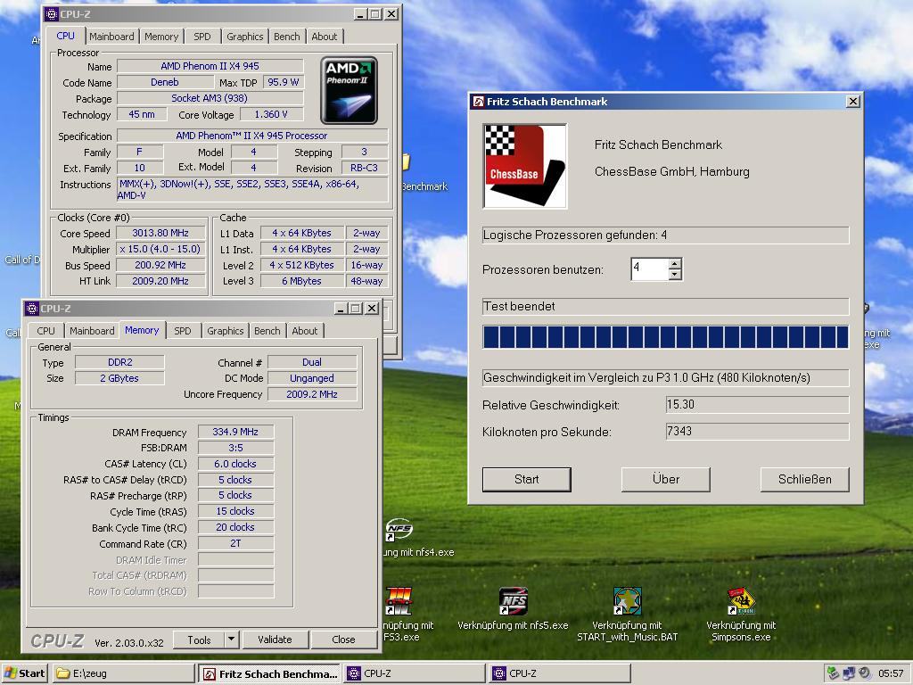This screenshot has height=685, width=913.
Task: Click the DRAM Frequency value 334.9 MHz
Action: 235,432
